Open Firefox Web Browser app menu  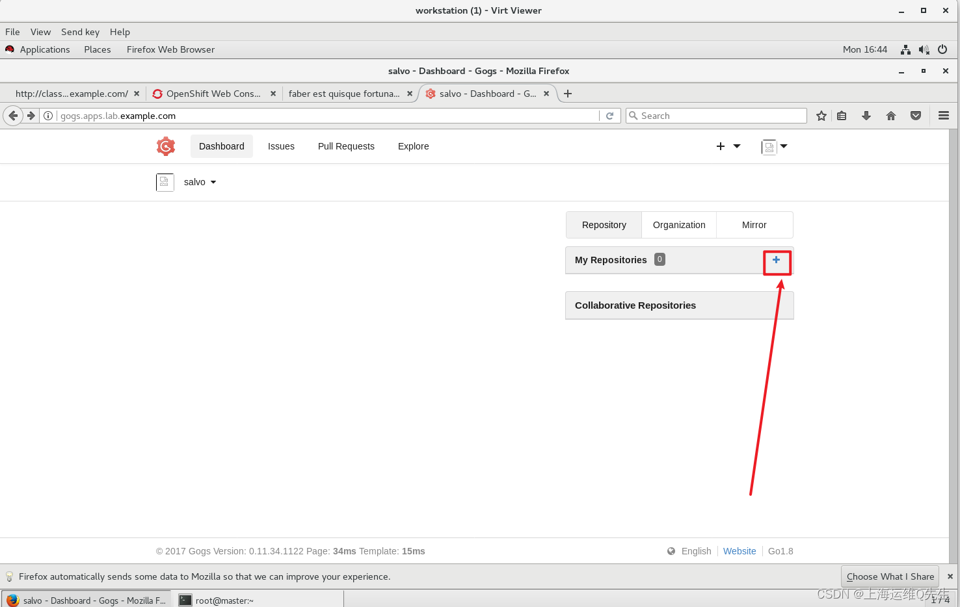(x=170, y=49)
